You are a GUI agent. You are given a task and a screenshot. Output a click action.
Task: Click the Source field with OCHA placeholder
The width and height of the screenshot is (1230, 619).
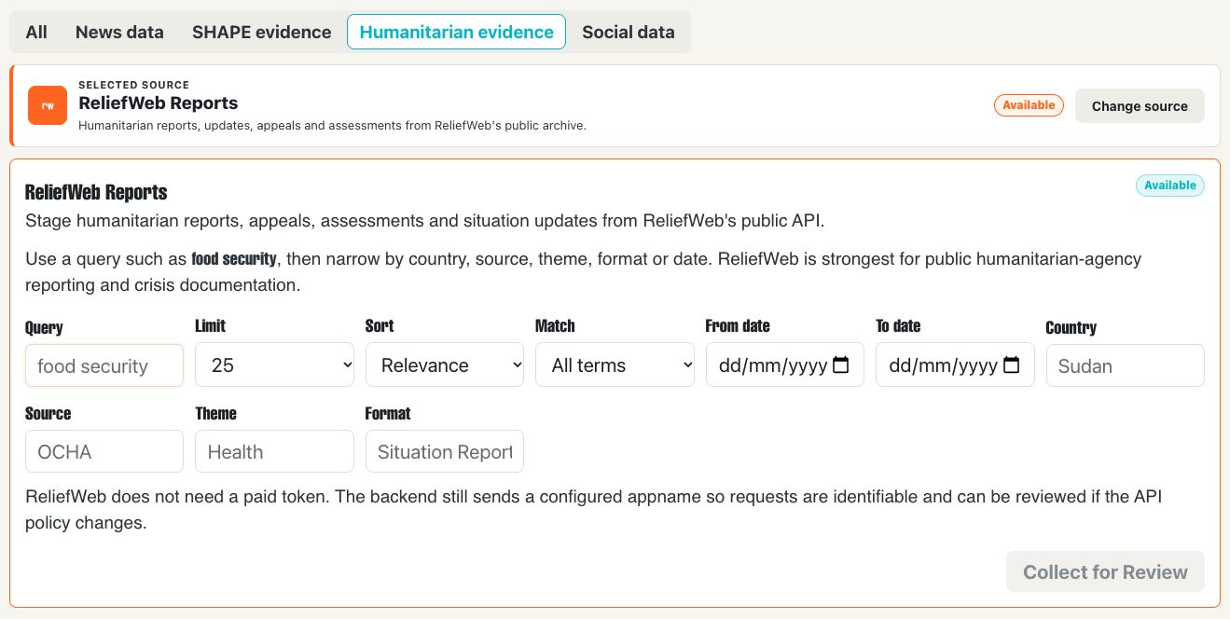104,451
